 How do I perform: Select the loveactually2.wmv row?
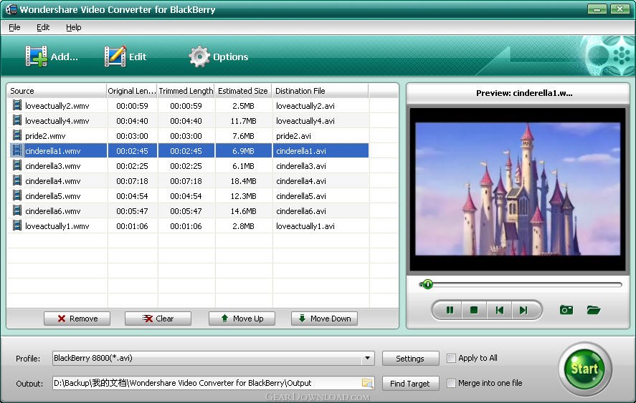(188, 106)
